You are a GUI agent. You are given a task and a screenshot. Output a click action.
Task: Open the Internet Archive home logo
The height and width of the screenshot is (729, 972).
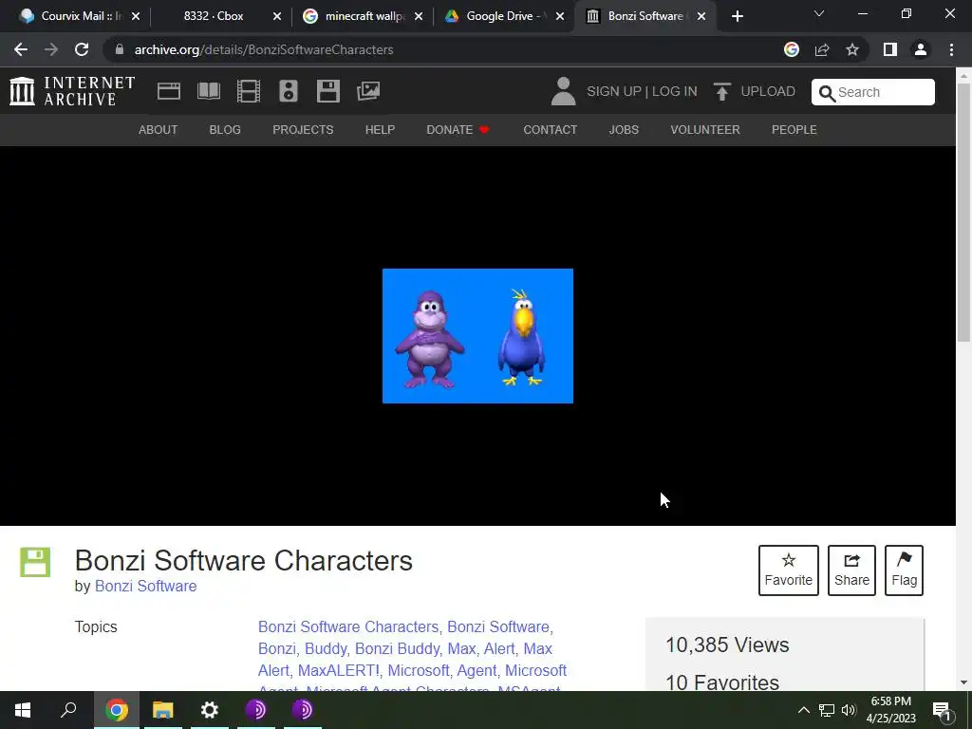[x=72, y=91]
